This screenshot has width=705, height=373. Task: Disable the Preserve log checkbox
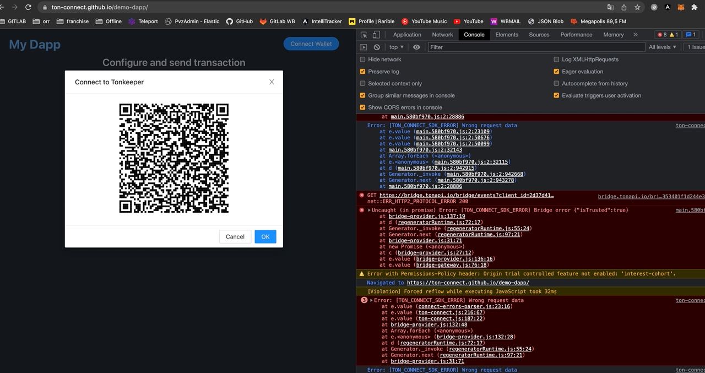coord(362,72)
